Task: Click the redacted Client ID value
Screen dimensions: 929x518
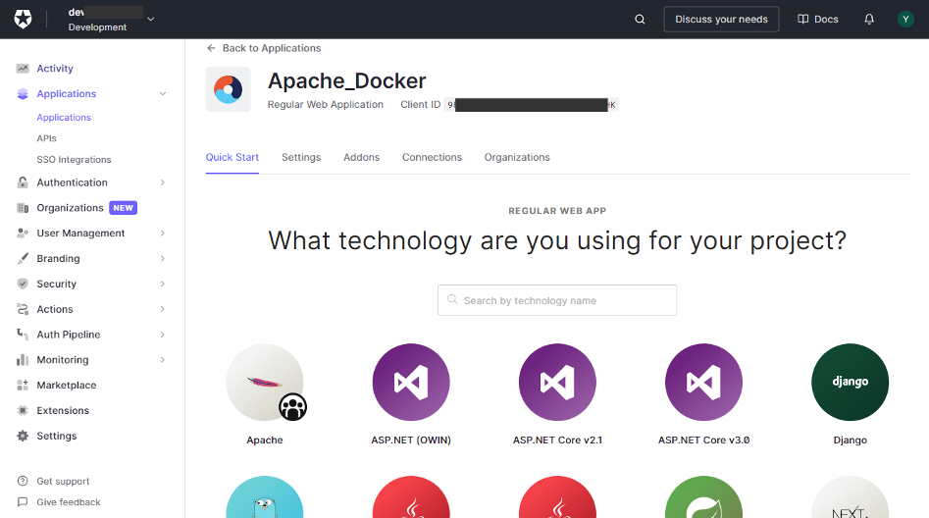Action: click(532, 105)
